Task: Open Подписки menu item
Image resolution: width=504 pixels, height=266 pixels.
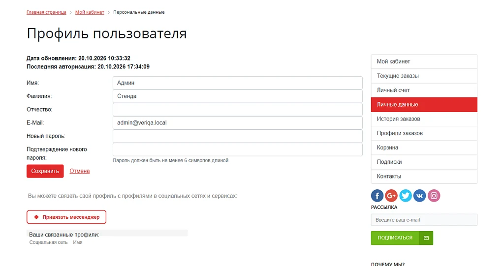Action: 424,162
